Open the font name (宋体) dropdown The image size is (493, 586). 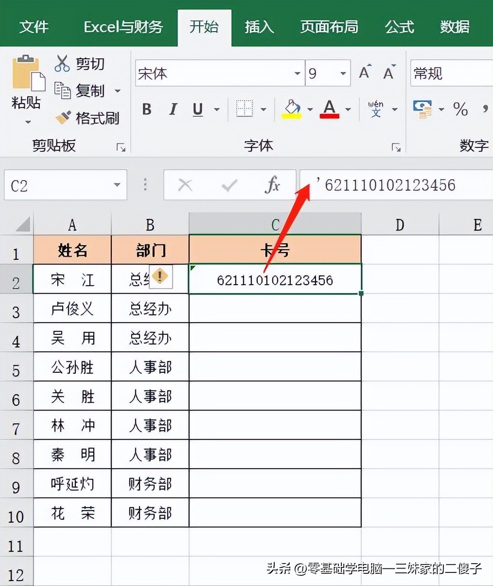point(297,73)
